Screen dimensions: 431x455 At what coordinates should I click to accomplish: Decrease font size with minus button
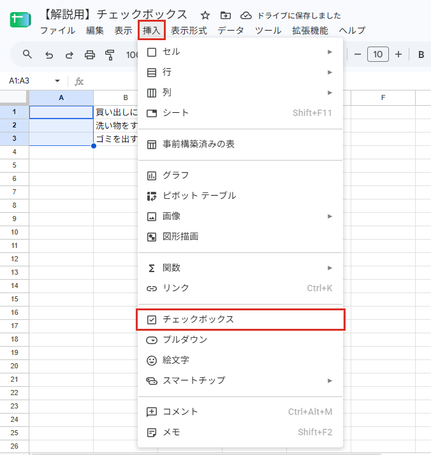tap(358, 54)
